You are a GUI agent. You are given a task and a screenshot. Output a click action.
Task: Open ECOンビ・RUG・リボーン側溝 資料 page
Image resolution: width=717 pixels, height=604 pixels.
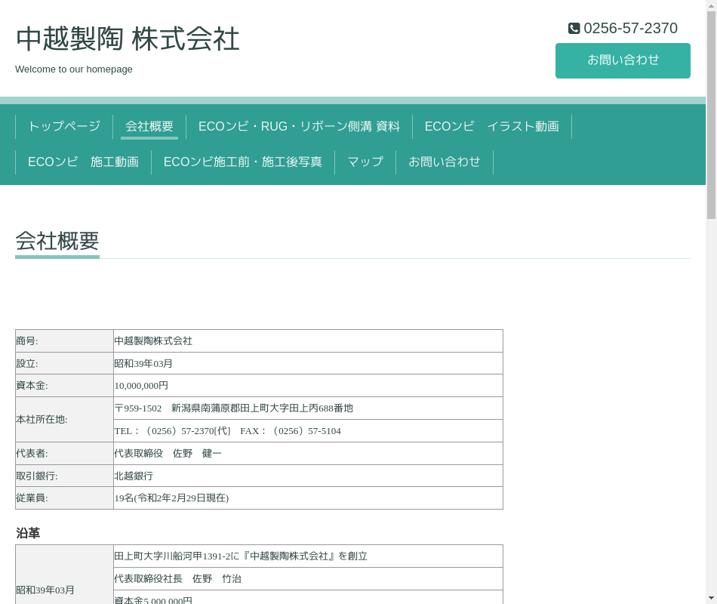pyautogui.click(x=299, y=127)
